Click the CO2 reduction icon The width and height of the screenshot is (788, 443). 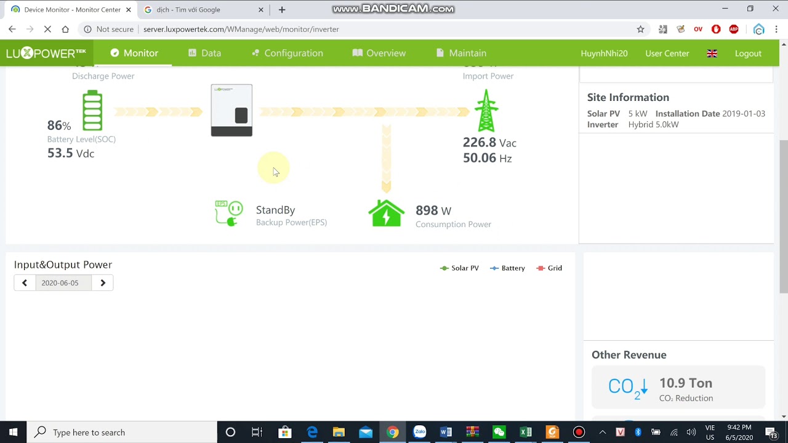(x=628, y=387)
